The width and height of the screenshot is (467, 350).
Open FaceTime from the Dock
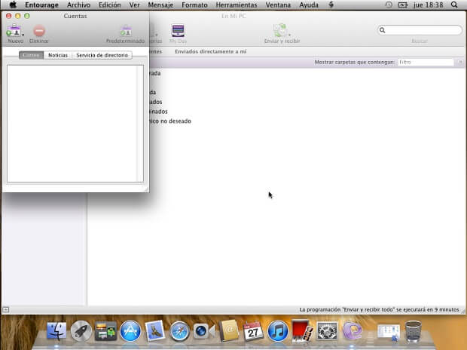click(x=204, y=331)
